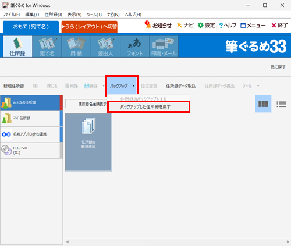The image size is (291, 246).
Task: Select the 宛て名 addressee icon
Action: coord(47,47)
